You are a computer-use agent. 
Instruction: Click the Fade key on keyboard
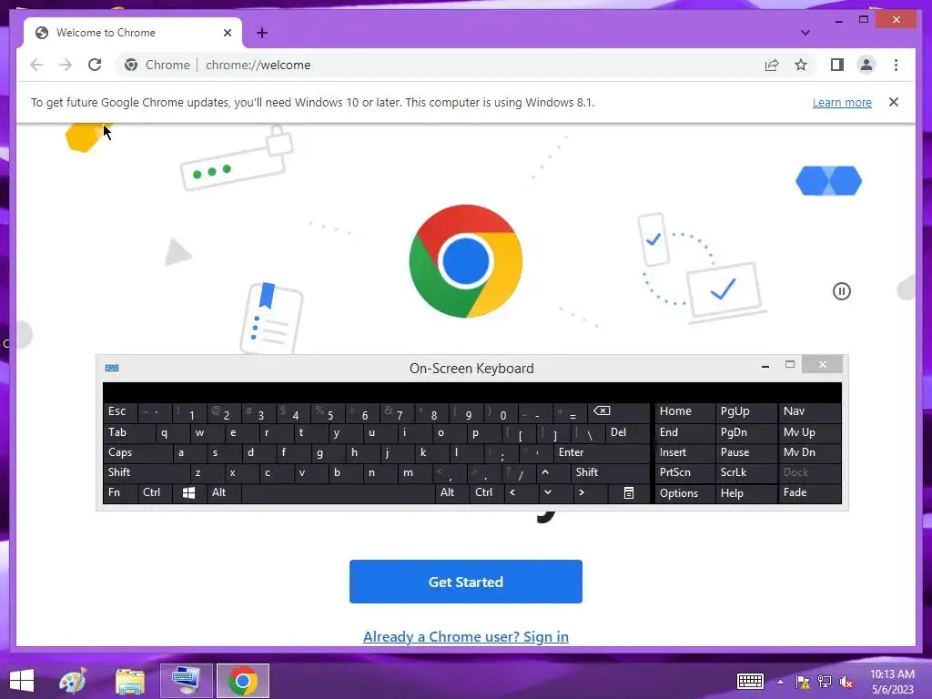809,492
